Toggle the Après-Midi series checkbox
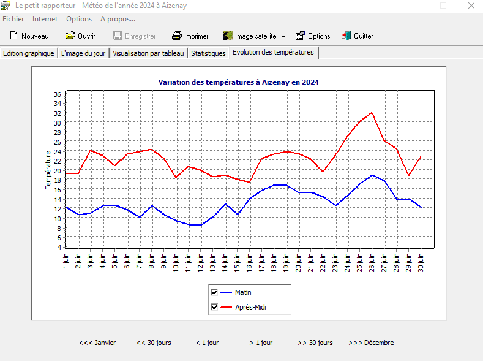Image resolution: width=483 pixels, height=361 pixels. pos(214,307)
